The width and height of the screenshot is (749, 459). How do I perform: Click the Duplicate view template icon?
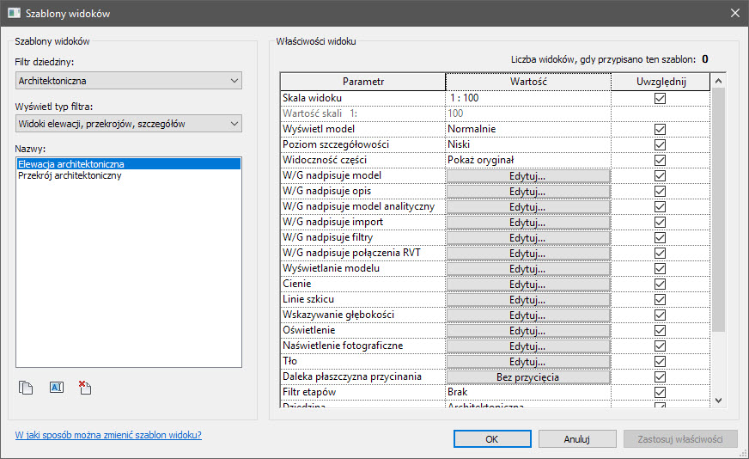26,388
